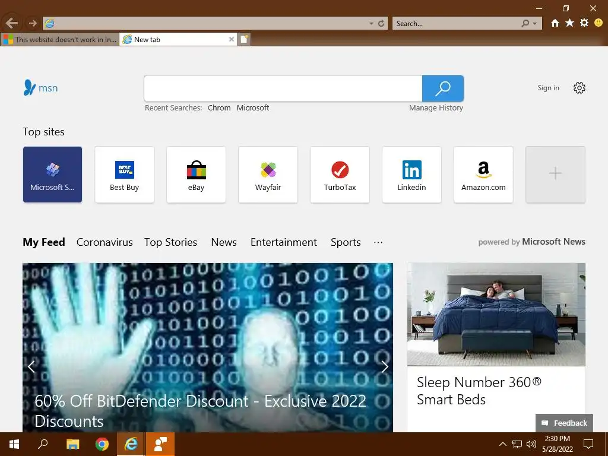Open the volume tray icon
608x456 pixels.
click(x=531, y=444)
